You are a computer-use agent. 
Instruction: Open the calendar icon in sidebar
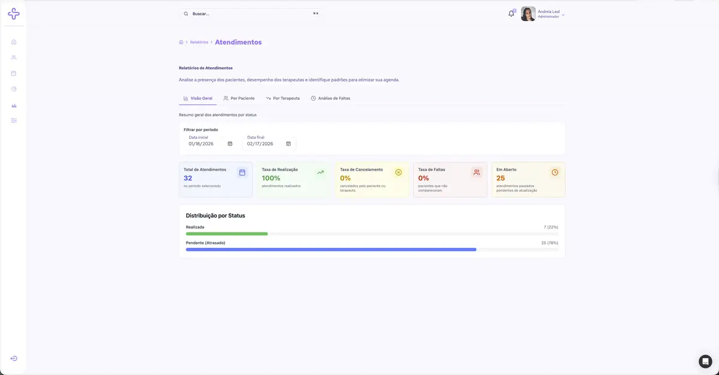pos(14,73)
